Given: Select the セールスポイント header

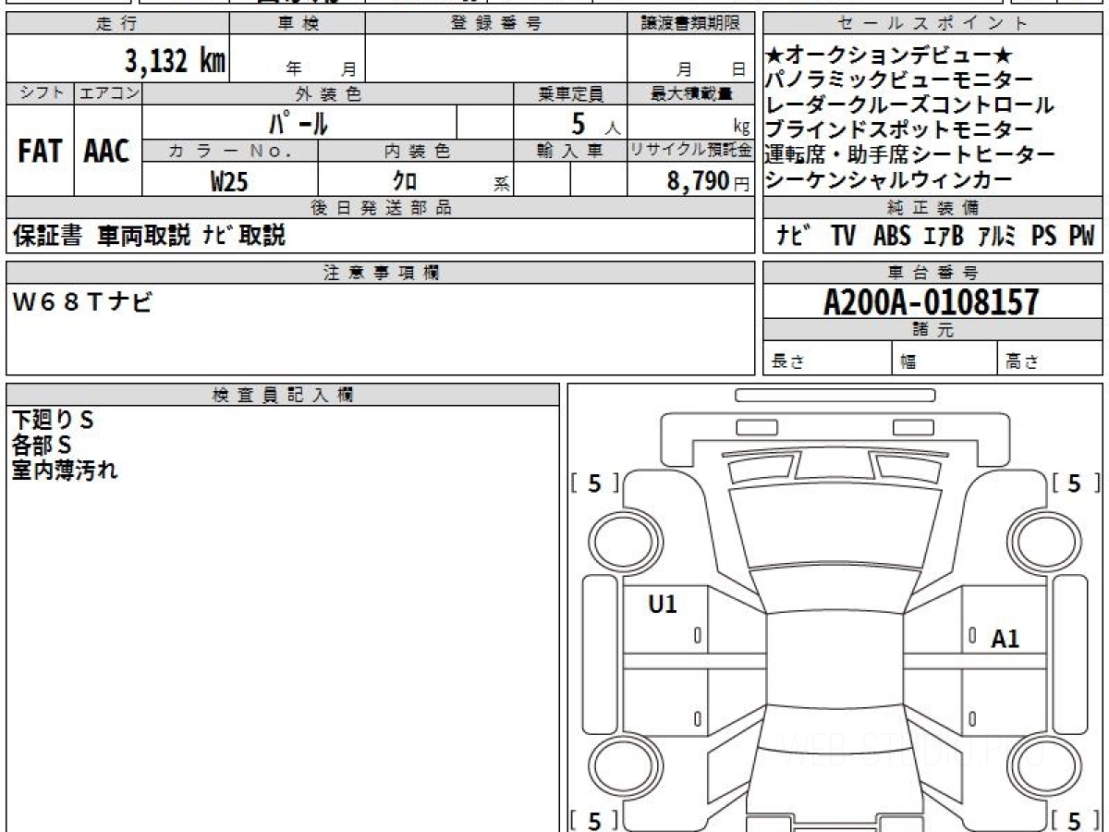Looking at the screenshot, I should click(932, 24).
